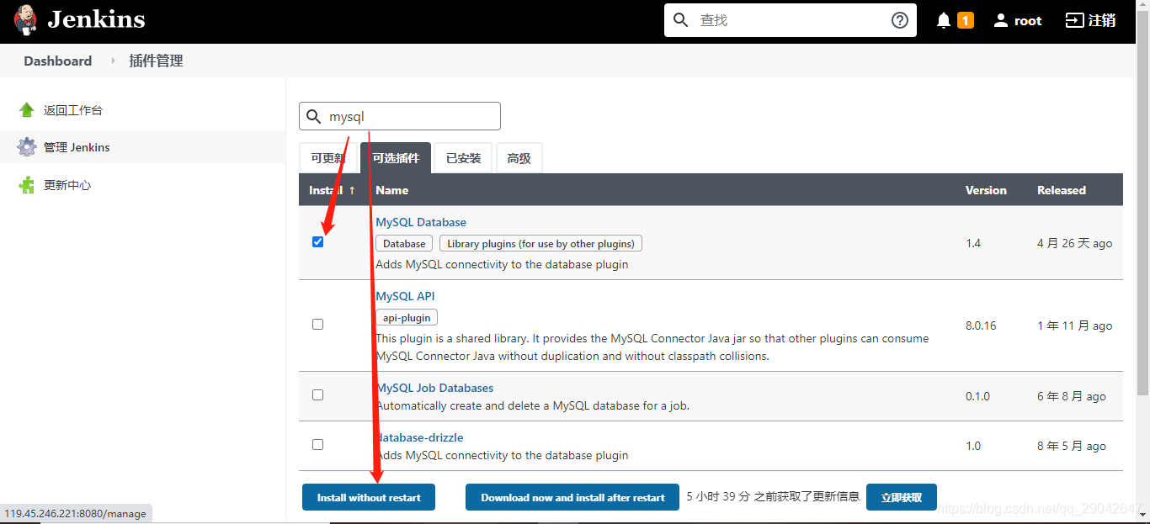Click the plugin filter search icon
The height and width of the screenshot is (524, 1150).
[x=313, y=117]
